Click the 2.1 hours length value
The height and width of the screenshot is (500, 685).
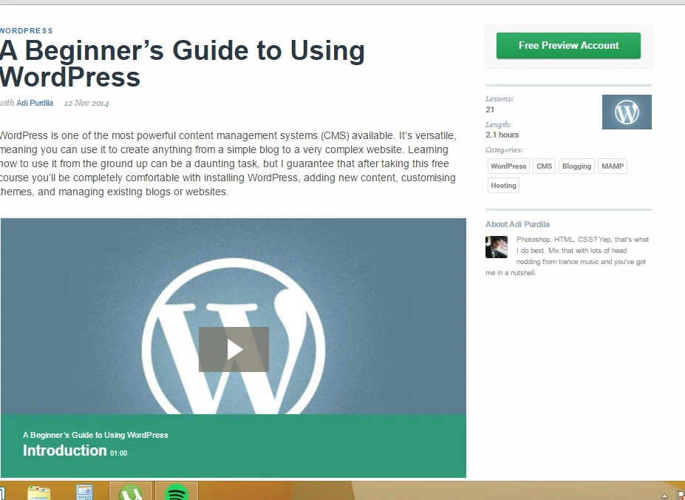(x=502, y=135)
